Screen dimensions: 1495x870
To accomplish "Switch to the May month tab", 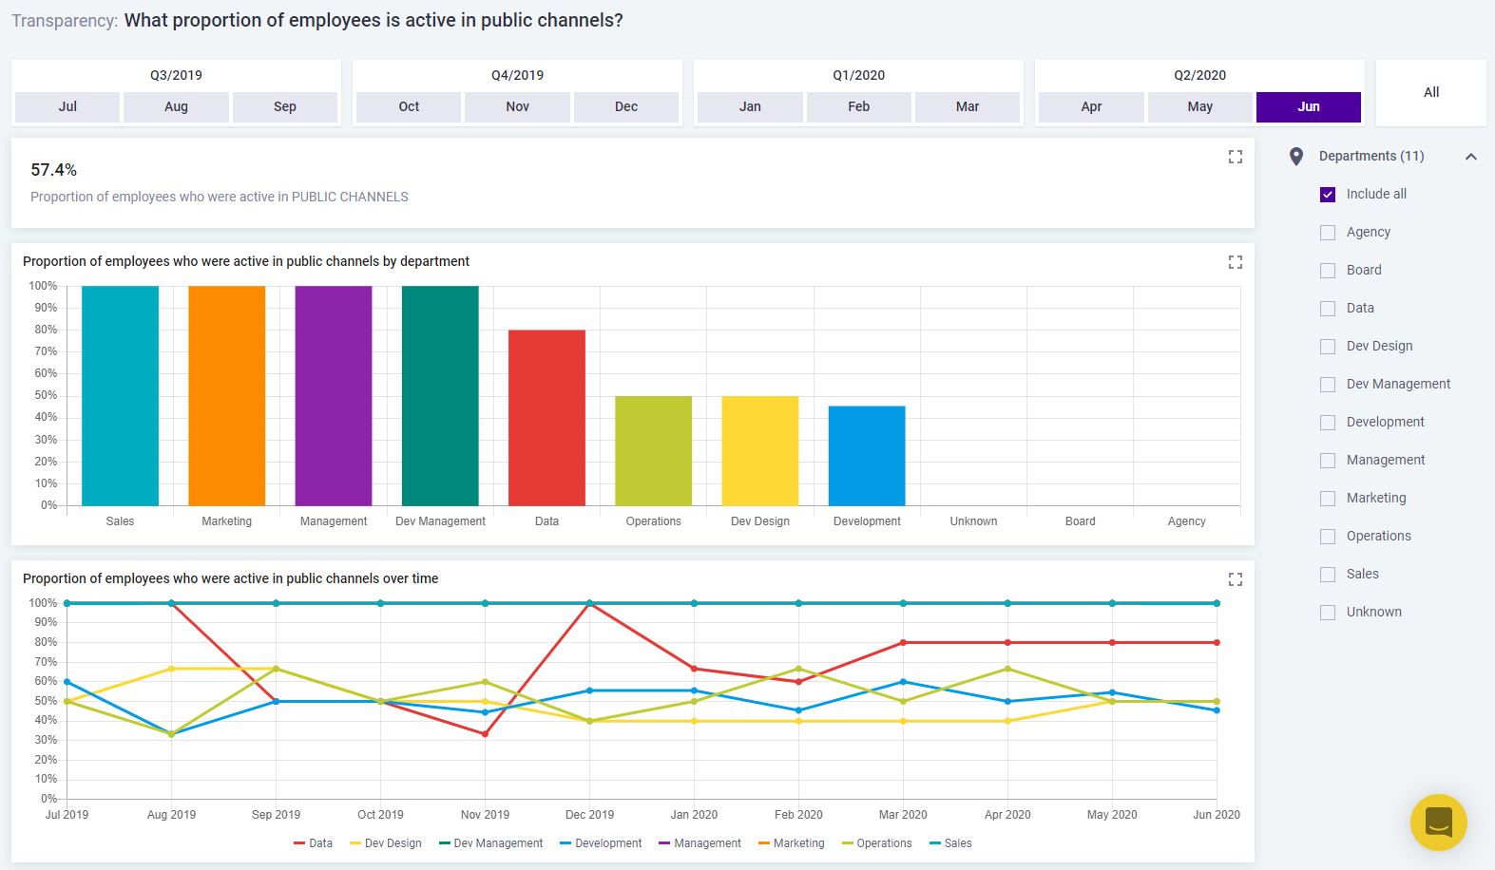I will pos(1199,107).
